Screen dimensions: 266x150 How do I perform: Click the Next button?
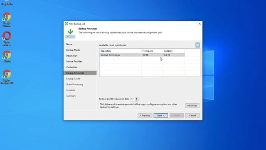pos(161,115)
